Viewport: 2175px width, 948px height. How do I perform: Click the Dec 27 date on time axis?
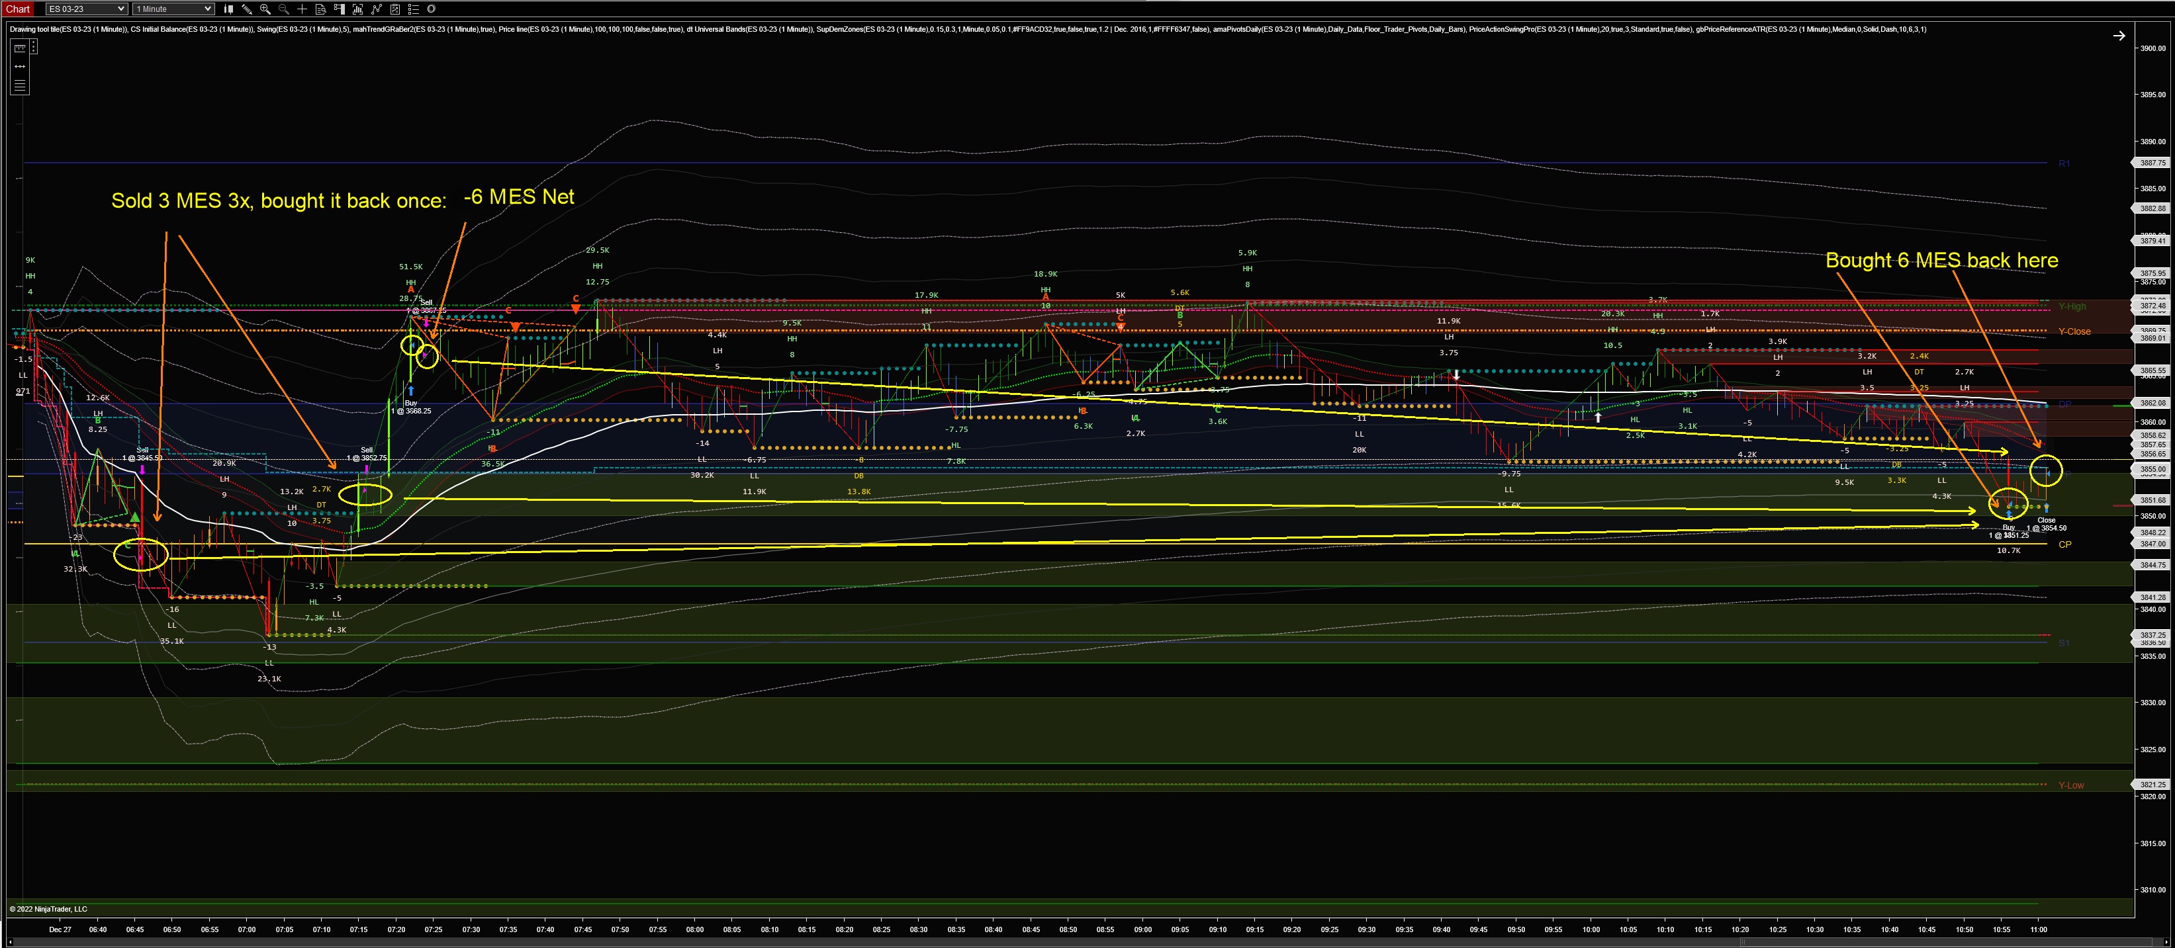tap(60, 929)
